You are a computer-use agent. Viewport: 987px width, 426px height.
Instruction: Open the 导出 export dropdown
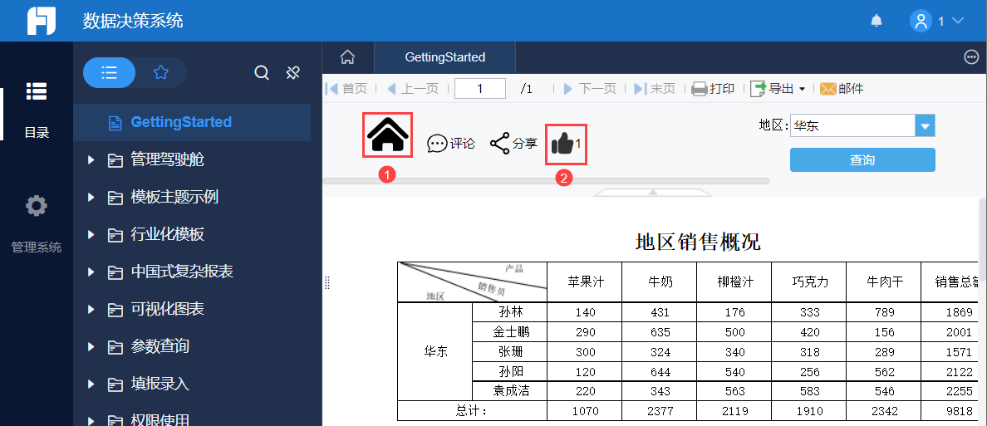click(778, 89)
